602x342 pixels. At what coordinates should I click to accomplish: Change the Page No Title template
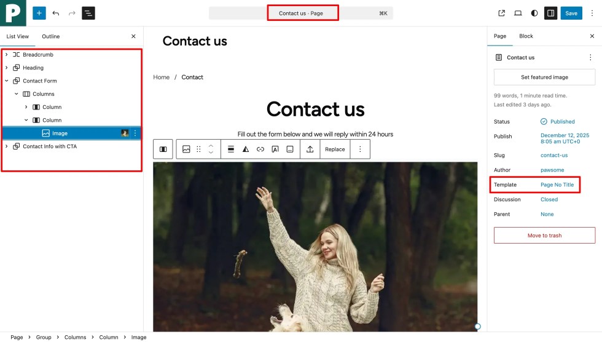coord(557,185)
